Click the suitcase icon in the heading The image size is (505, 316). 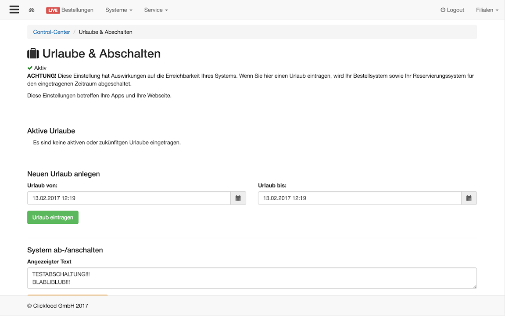tap(33, 54)
